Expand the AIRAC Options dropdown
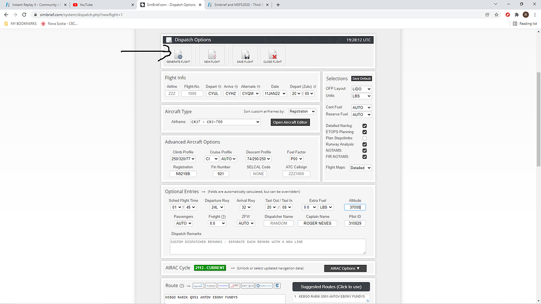Image resolution: width=541 pixels, height=304 pixels. [x=345, y=268]
